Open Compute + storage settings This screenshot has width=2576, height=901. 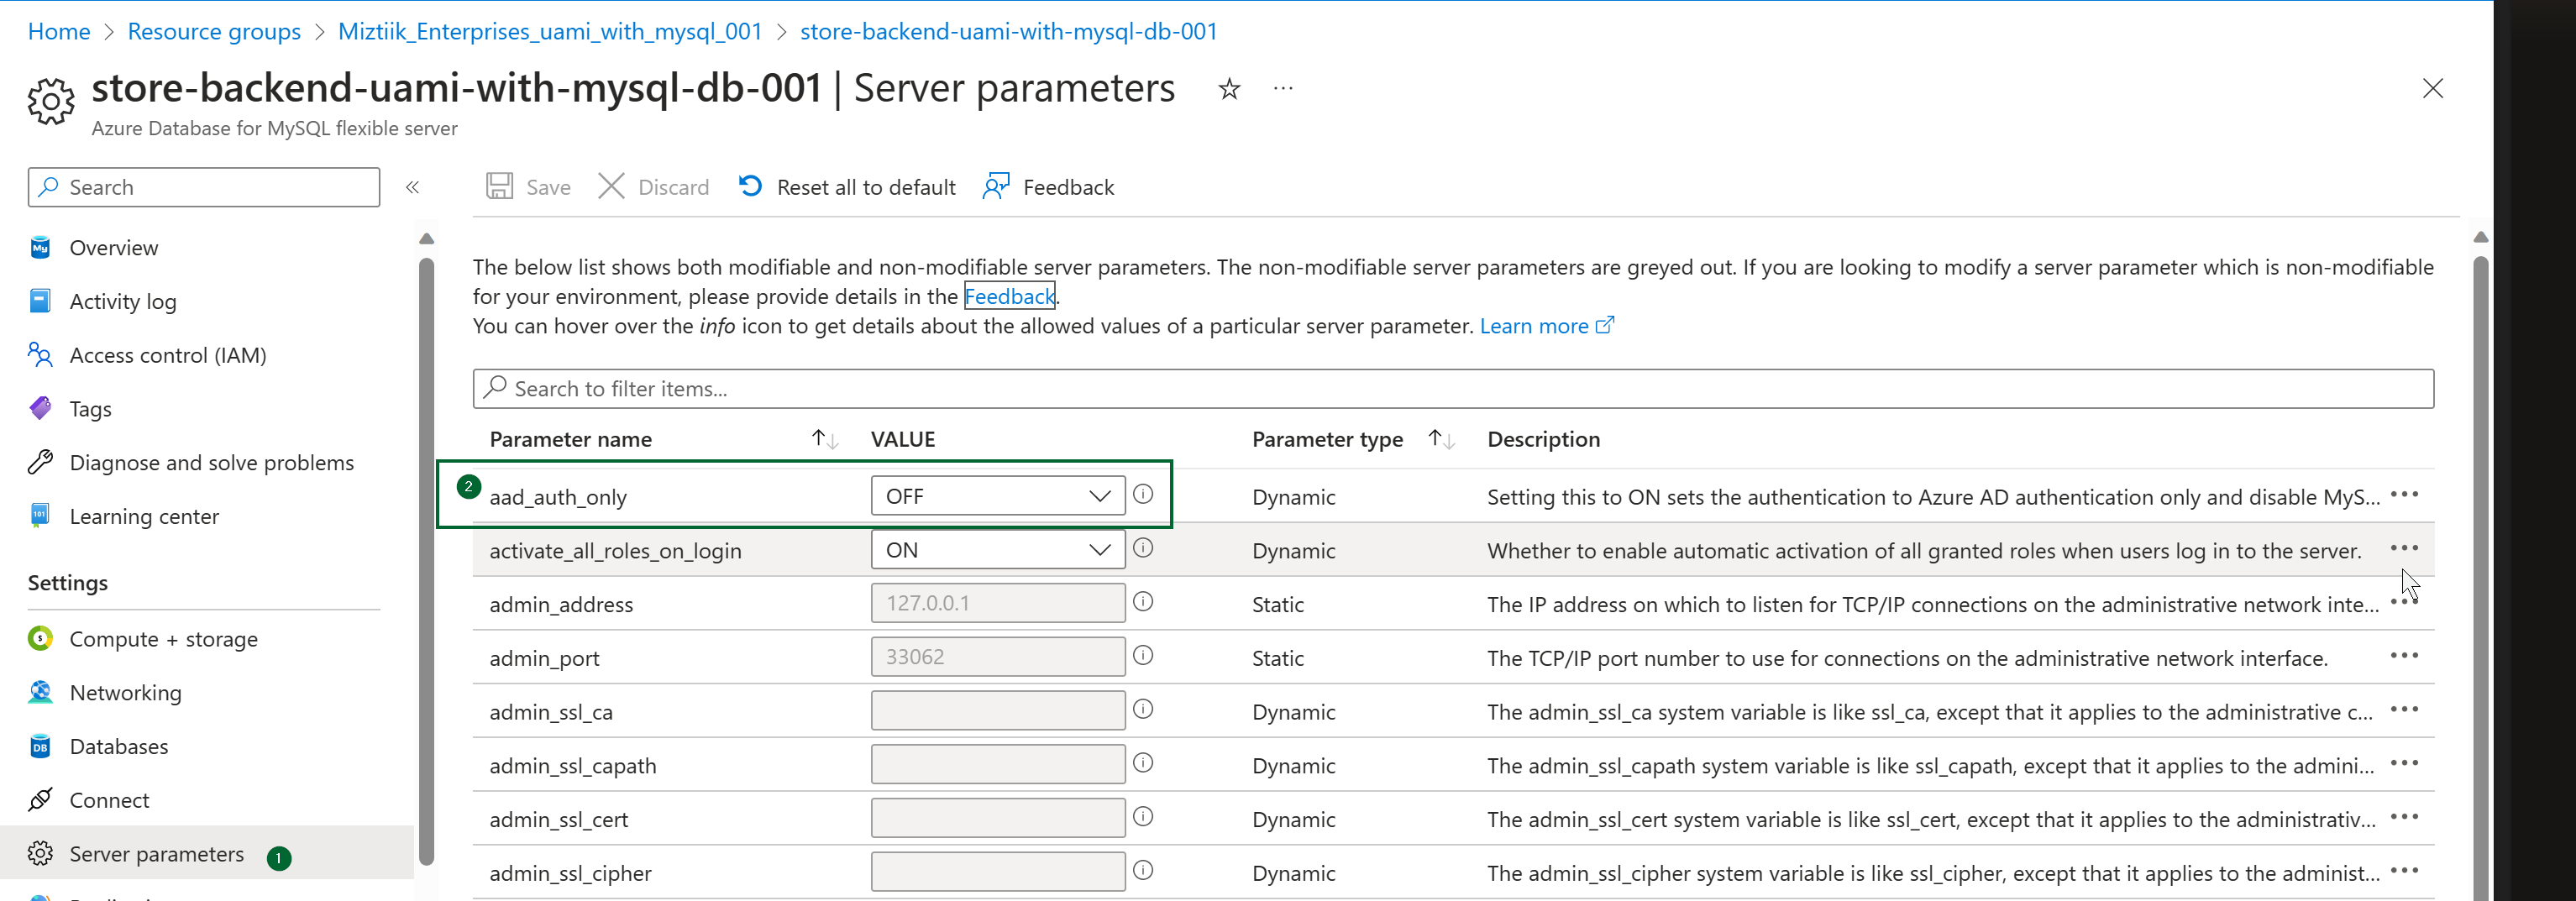pyautogui.click(x=163, y=639)
